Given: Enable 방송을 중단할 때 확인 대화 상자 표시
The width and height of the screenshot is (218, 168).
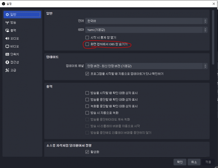Looking at the screenshot, I should point(87,100).
